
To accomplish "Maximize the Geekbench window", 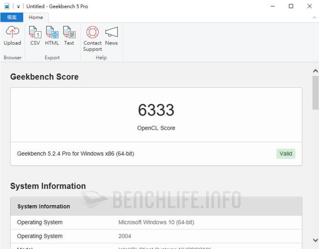I will coord(291,6).
